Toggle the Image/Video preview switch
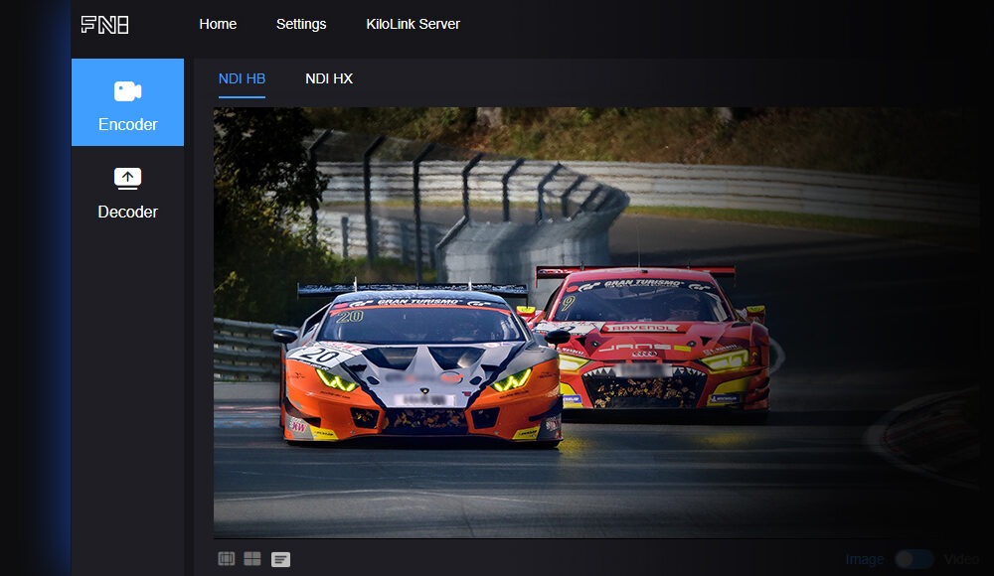Screen dimensions: 994x576 point(913,559)
